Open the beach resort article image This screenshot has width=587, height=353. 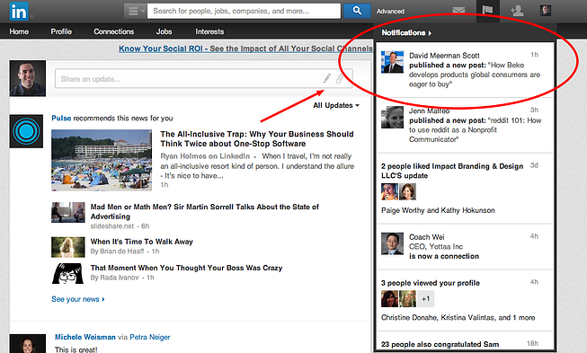[x=102, y=161]
